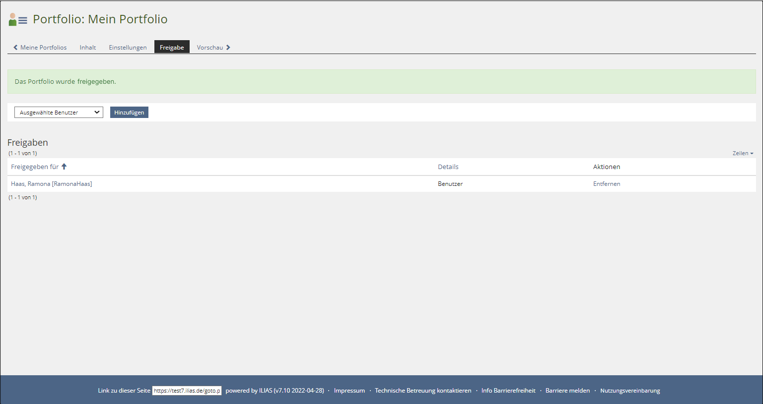Click the permanent link URL field
The height and width of the screenshot is (404, 763).
point(187,391)
